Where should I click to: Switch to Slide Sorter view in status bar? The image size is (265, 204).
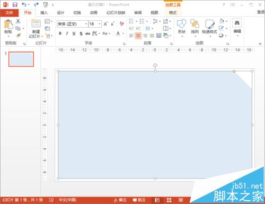pyautogui.click(x=169, y=200)
